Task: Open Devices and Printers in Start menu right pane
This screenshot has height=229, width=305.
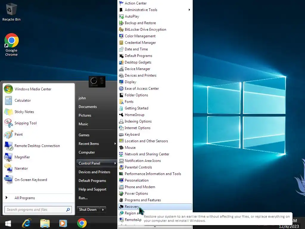Action: [94, 172]
